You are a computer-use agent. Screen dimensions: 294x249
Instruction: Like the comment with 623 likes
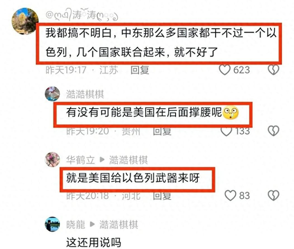tap(225, 70)
